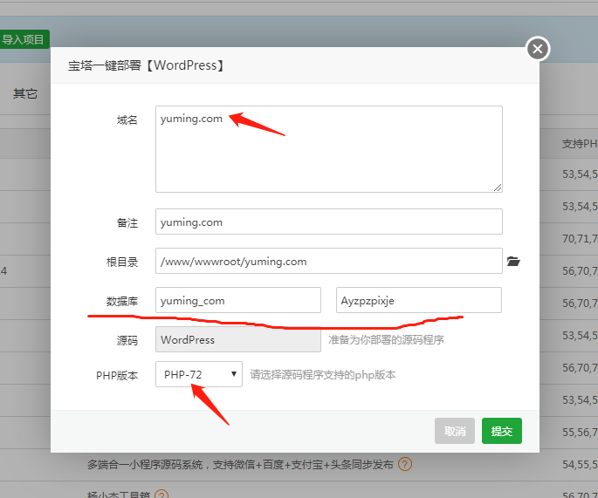Click the 55,56,7 PHP versions cell
598x498 pixels.
pos(580,432)
